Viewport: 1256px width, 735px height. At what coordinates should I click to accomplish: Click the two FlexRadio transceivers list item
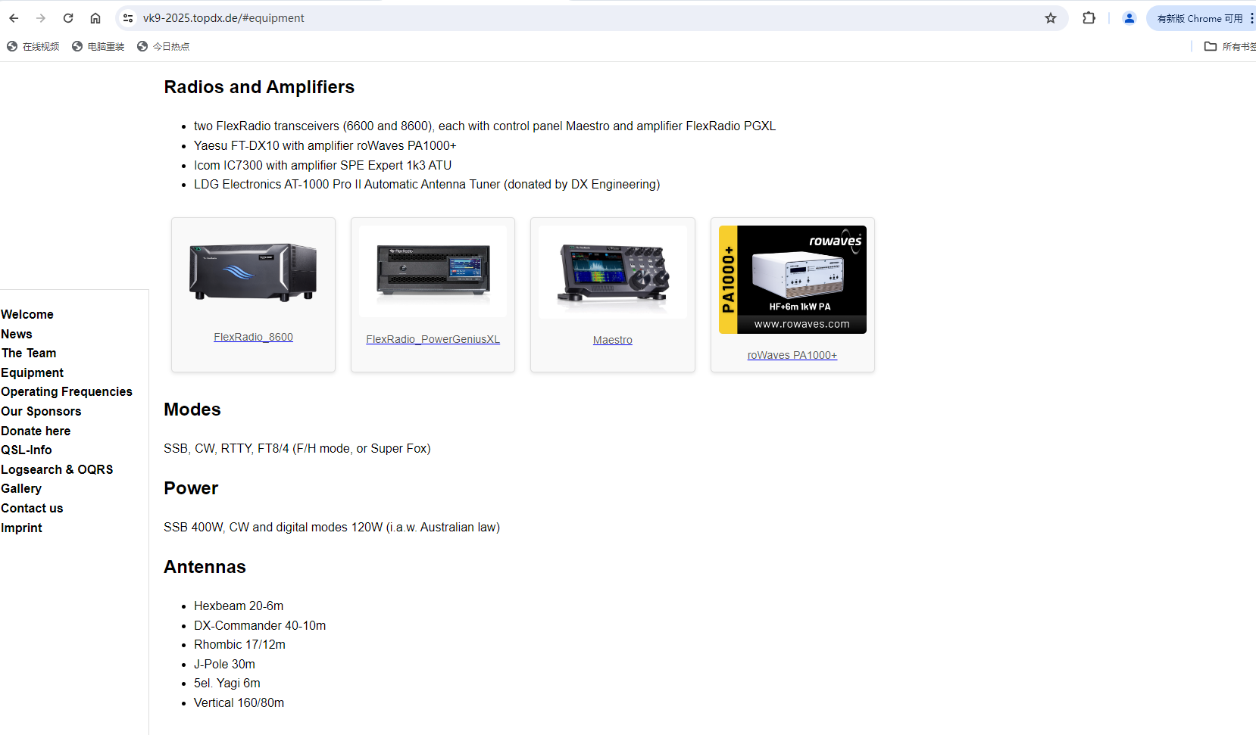point(485,126)
